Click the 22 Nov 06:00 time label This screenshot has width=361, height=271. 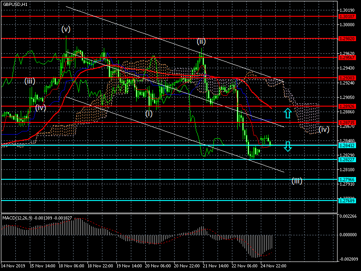click(245, 266)
